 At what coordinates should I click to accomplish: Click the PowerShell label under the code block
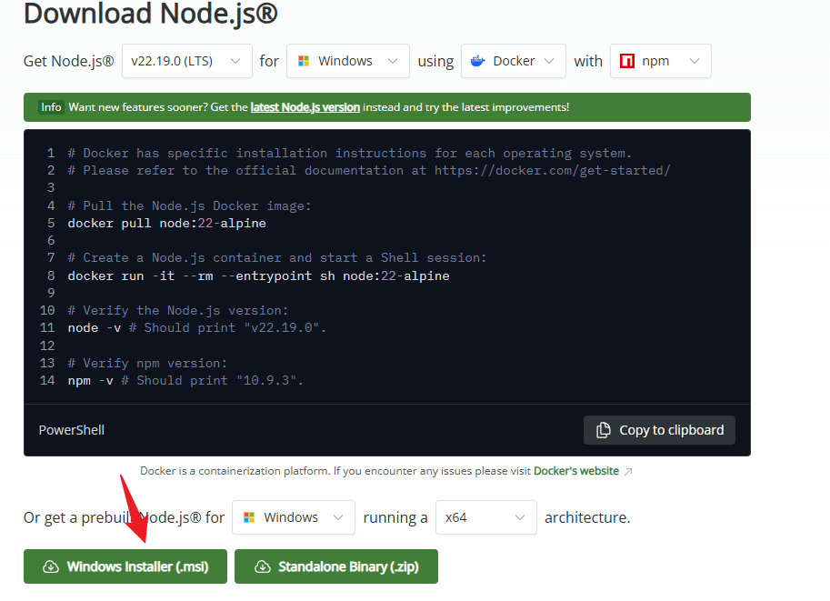click(72, 430)
